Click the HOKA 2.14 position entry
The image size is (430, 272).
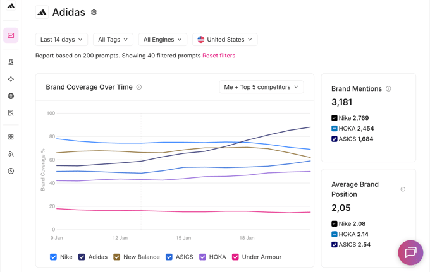tap(350, 234)
